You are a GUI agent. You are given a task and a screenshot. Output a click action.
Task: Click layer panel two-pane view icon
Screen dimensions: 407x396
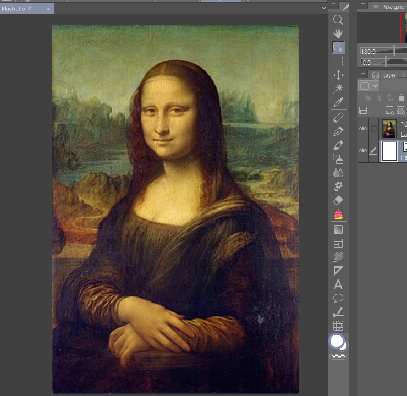(363, 111)
